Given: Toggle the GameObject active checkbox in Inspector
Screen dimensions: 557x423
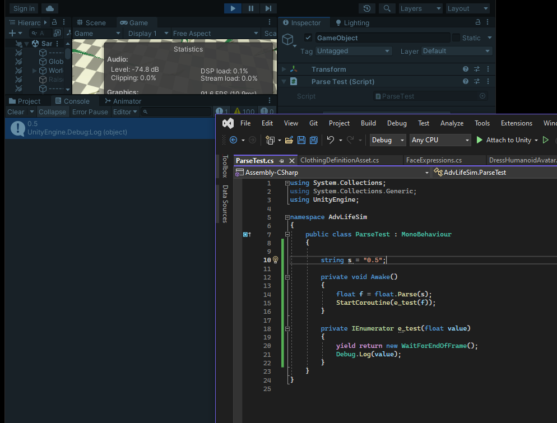Looking at the screenshot, I should click(308, 38).
